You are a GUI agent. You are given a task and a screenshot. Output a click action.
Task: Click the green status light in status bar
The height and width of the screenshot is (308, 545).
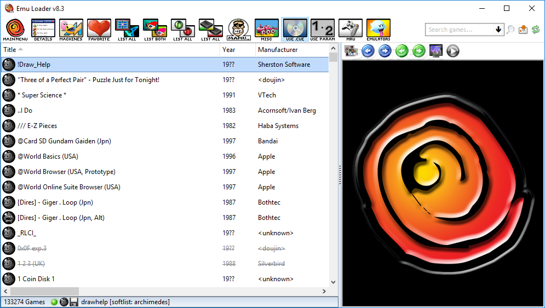coord(54,302)
